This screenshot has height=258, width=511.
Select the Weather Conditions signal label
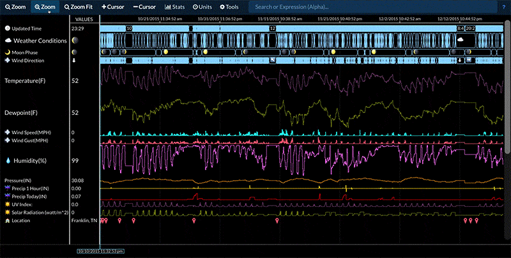click(x=40, y=41)
